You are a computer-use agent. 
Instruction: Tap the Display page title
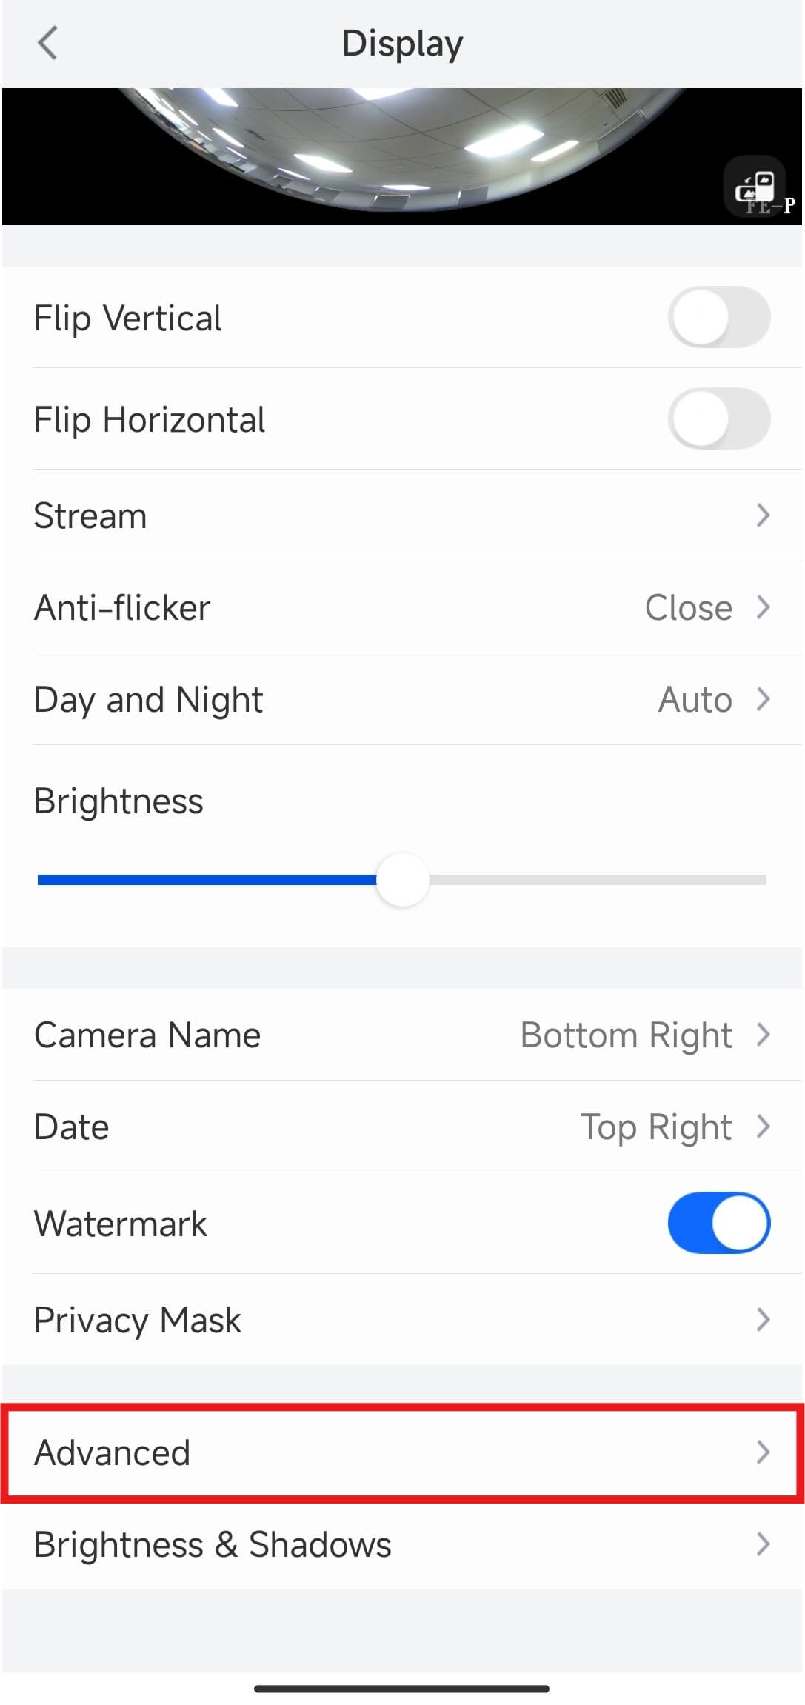pyautogui.click(x=402, y=43)
